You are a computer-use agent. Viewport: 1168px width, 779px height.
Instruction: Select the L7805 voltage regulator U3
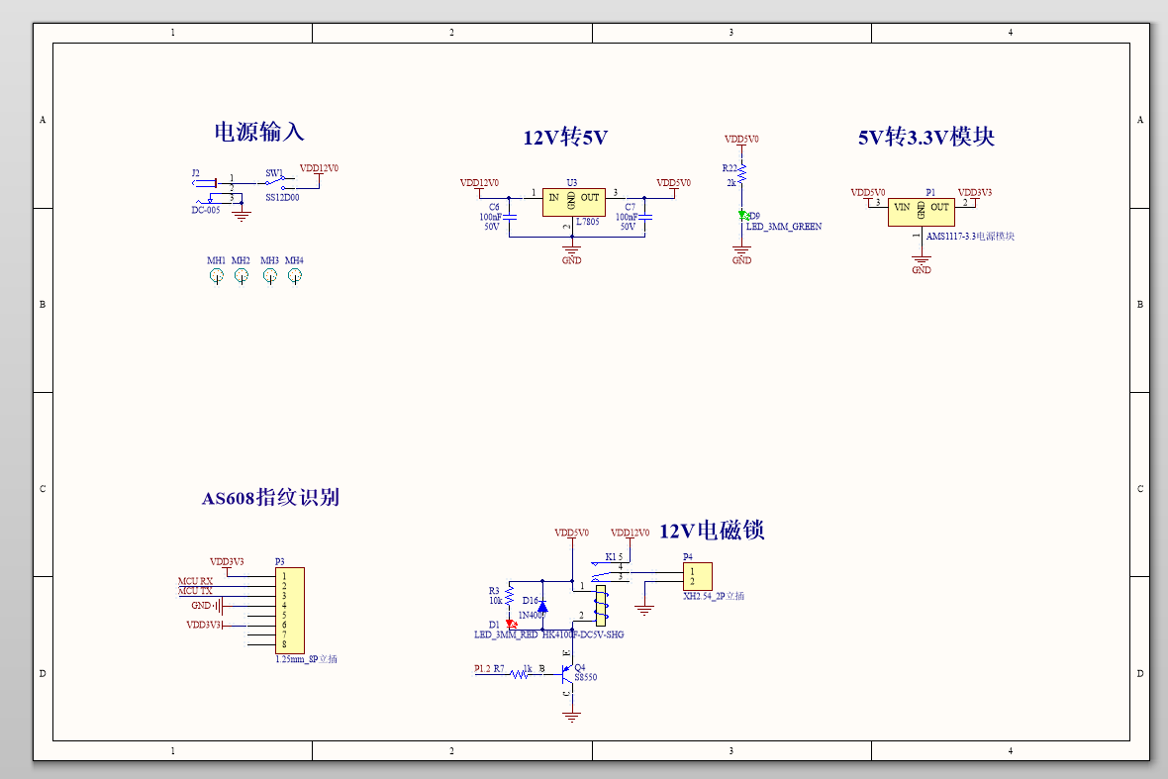click(x=574, y=202)
